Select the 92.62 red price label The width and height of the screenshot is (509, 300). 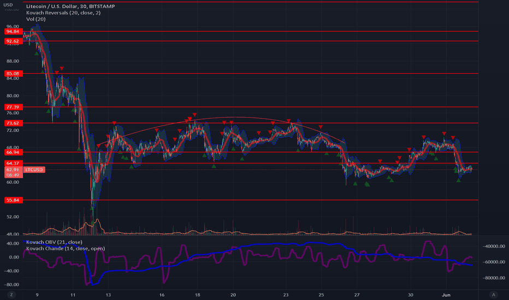point(13,41)
